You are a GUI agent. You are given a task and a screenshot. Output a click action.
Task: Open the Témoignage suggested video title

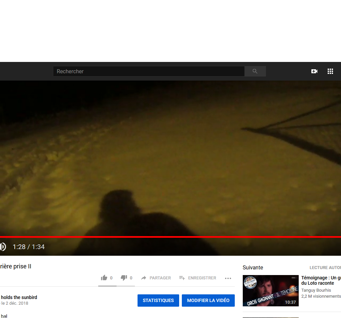coord(320,280)
